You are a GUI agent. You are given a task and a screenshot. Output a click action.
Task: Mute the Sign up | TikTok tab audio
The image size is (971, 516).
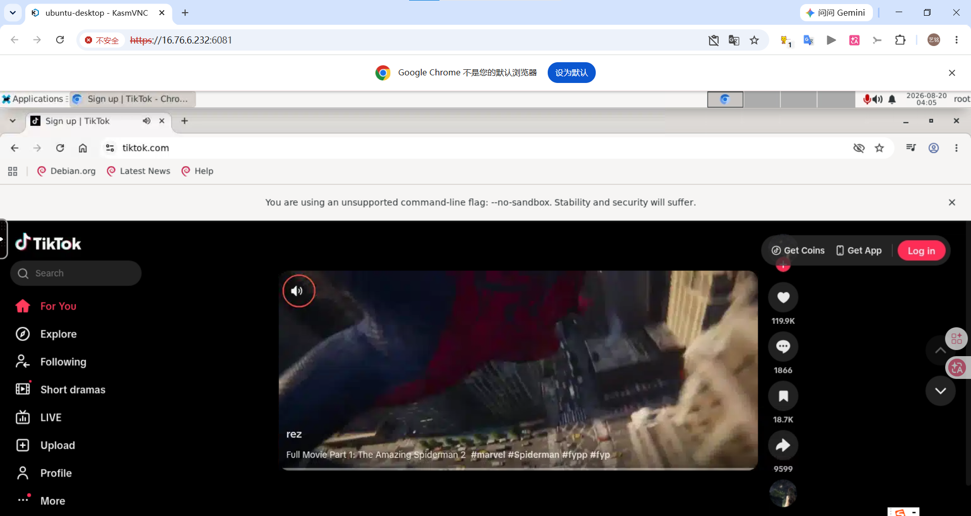[147, 121]
